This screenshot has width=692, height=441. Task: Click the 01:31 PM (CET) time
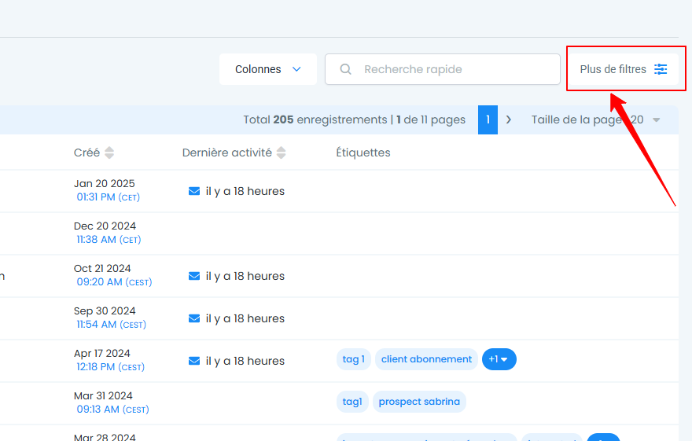(x=109, y=197)
